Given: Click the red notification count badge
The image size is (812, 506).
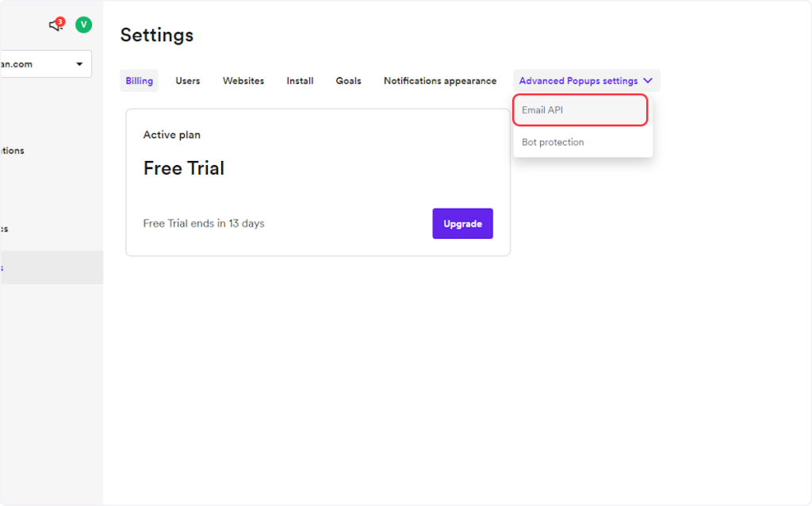Looking at the screenshot, I should pyautogui.click(x=60, y=21).
